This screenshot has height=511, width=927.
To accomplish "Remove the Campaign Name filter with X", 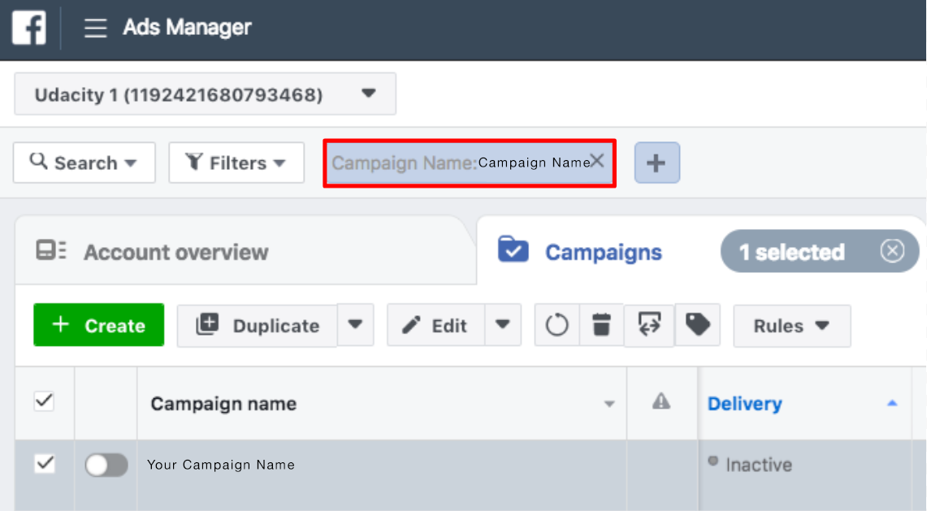I will pos(597,161).
